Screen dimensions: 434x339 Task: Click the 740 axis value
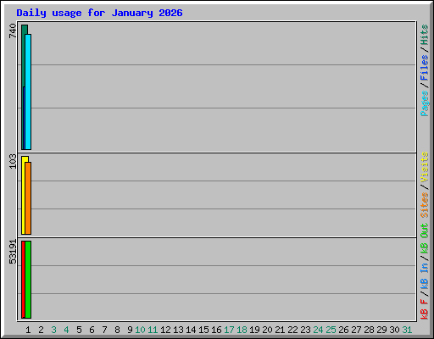tap(13, 31)
